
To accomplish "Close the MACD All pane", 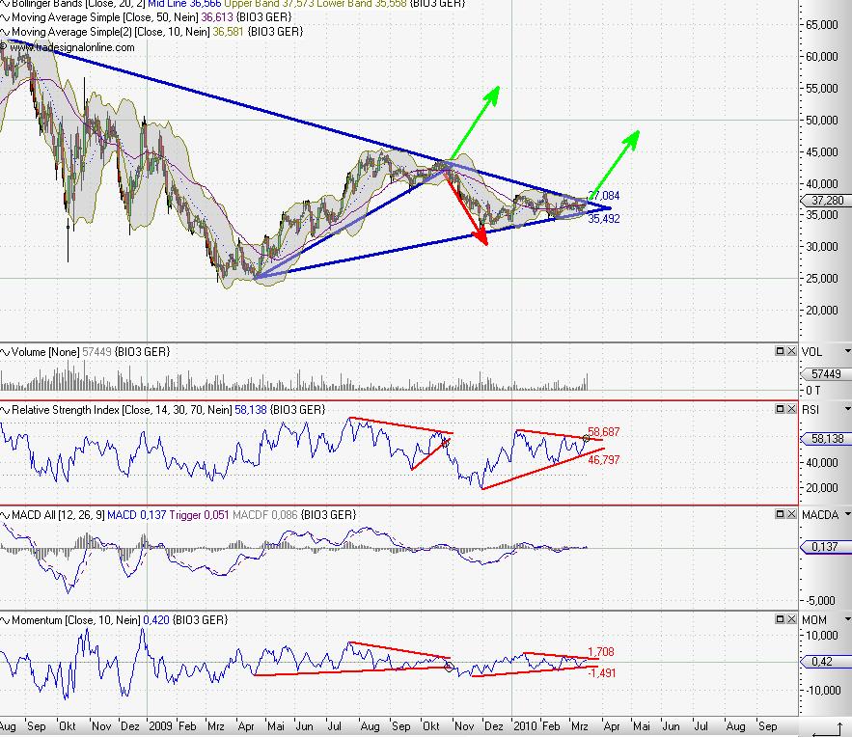I will point(791,516).
